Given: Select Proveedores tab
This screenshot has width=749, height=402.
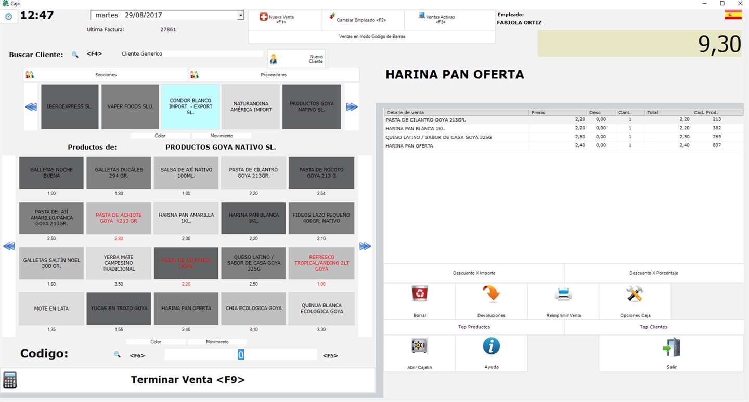Looking at the screenshot, I should coord(273,75).
